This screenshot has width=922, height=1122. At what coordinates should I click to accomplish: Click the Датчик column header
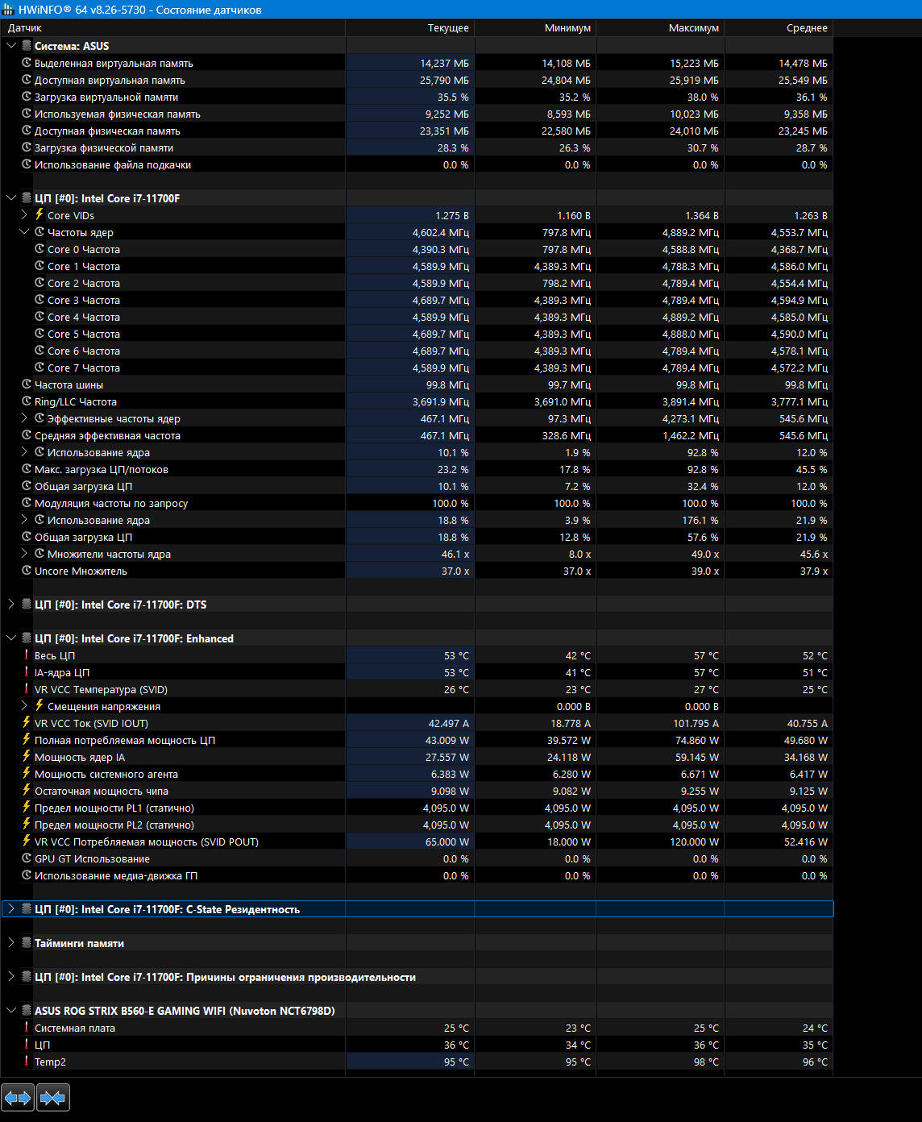click(172, 27)
